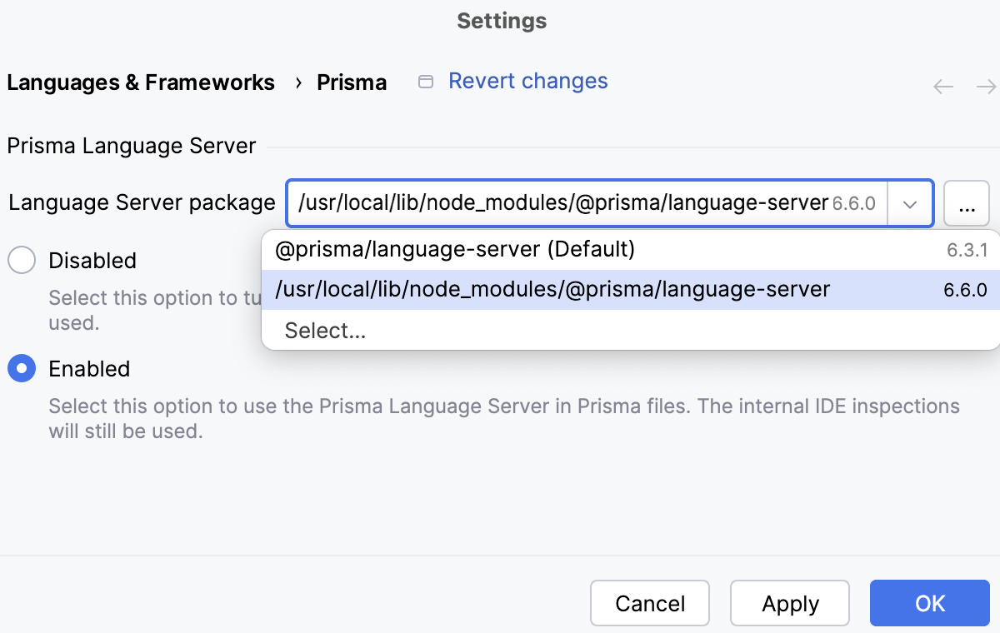Select the Enabled radio button
This screenshot has height=633, width=1000.
[x=22, y=368]
